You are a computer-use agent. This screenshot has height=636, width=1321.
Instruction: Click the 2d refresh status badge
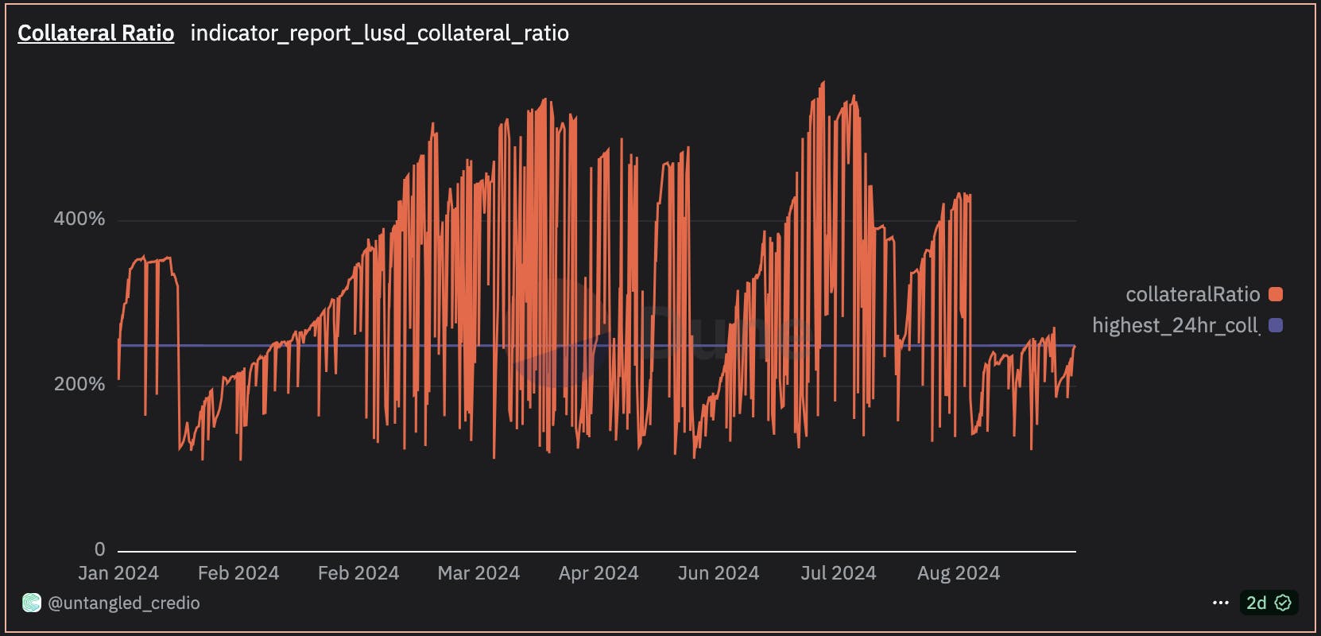pyautogui.click(x=1269, y=603)
